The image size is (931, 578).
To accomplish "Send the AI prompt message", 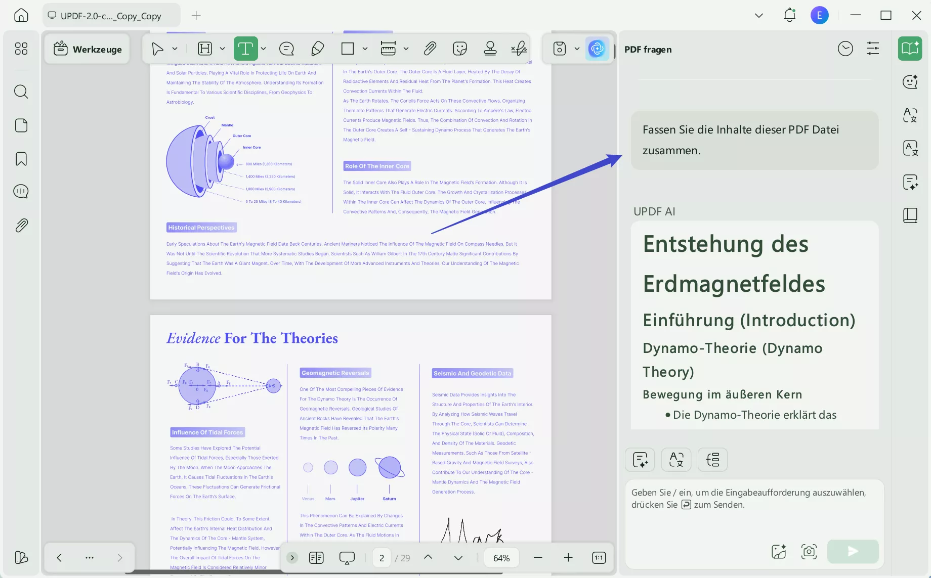I will 853,551.
